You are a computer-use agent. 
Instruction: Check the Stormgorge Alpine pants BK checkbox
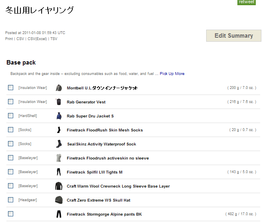10,214
